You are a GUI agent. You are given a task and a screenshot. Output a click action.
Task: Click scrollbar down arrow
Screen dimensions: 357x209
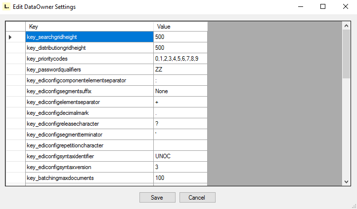[346, 181]
